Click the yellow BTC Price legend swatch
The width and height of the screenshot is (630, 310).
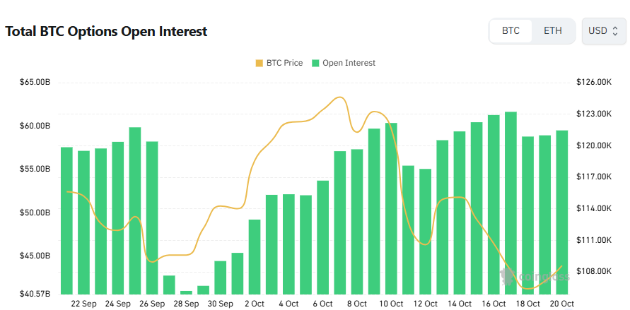259,63
